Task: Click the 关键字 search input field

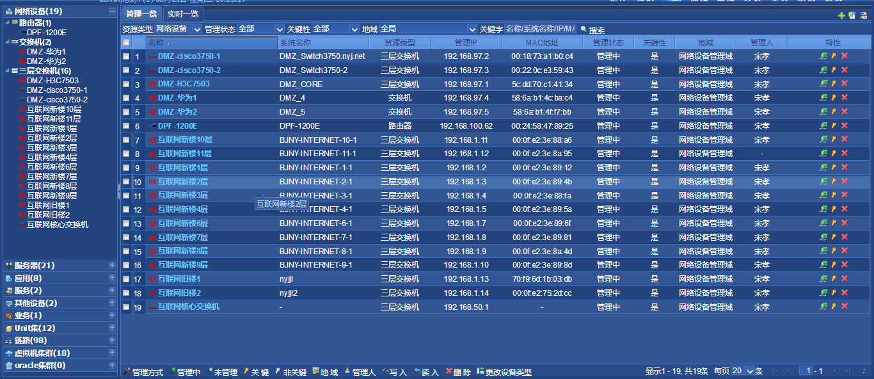Action: tap(541, 29)
